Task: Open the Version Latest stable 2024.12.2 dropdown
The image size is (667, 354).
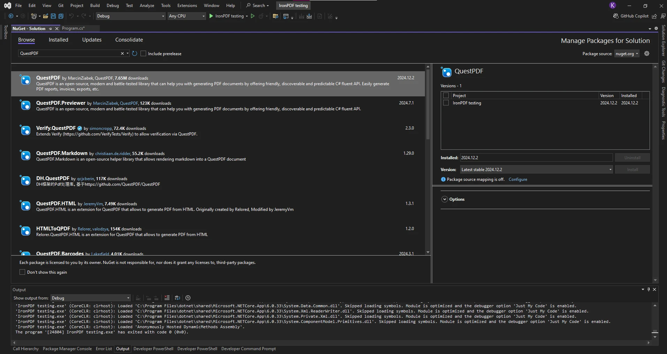Action: tap(536, 169)
